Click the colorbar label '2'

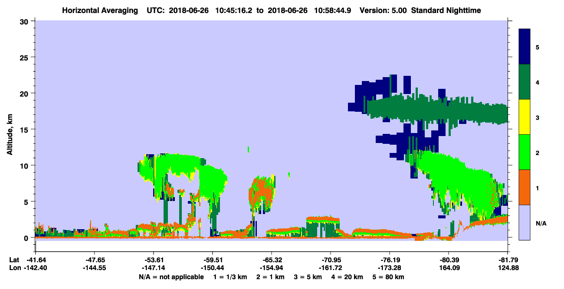pos(538,152)
